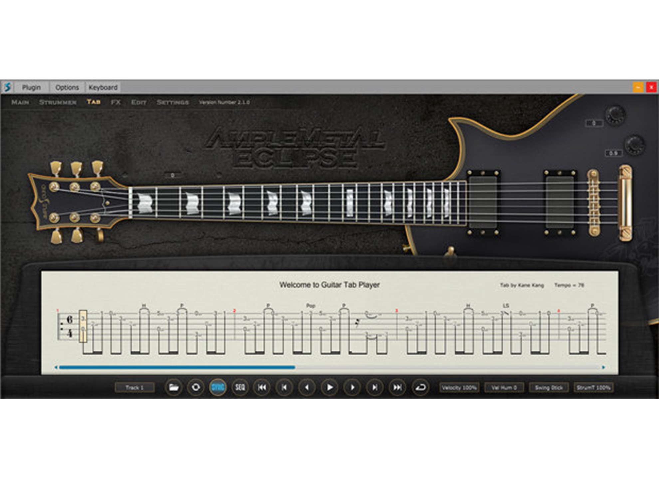
Task: Toggle the loop return arrow icon
Action: [x=420, y=388]
